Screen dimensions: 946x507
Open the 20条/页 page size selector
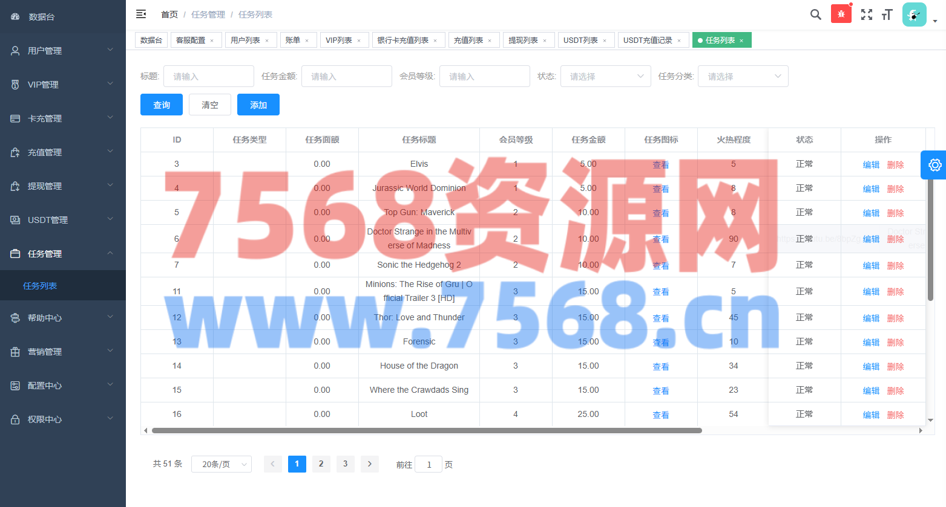click(x=222, y=464)
